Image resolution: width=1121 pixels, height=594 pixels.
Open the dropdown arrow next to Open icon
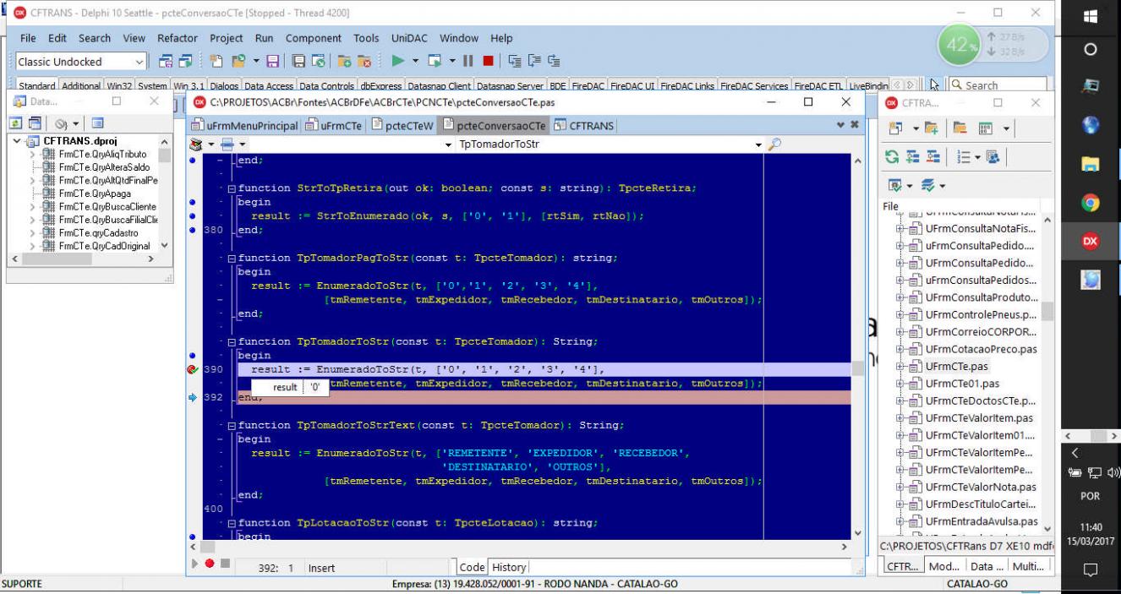point(256,61)
